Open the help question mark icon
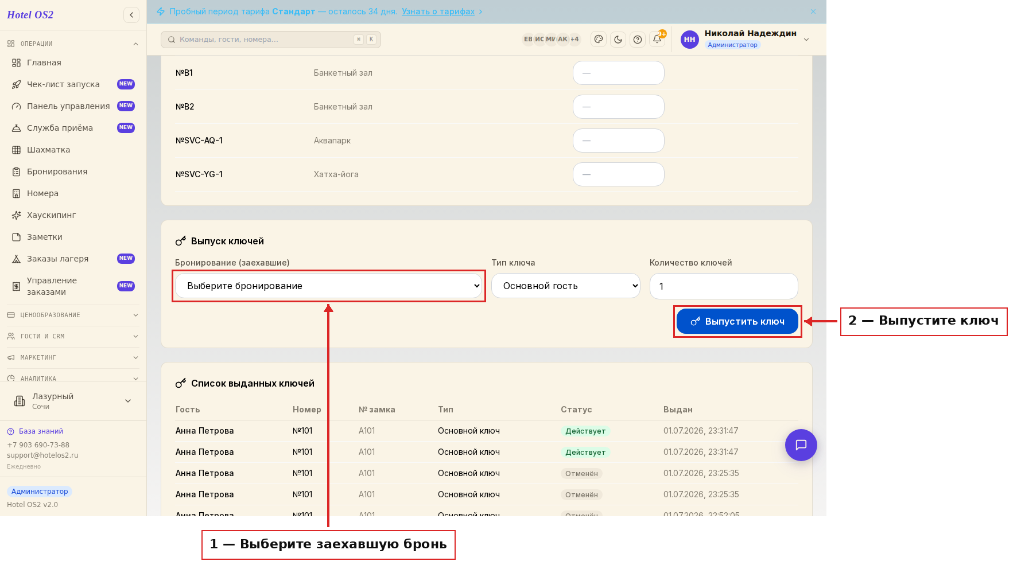 (638, 40)
